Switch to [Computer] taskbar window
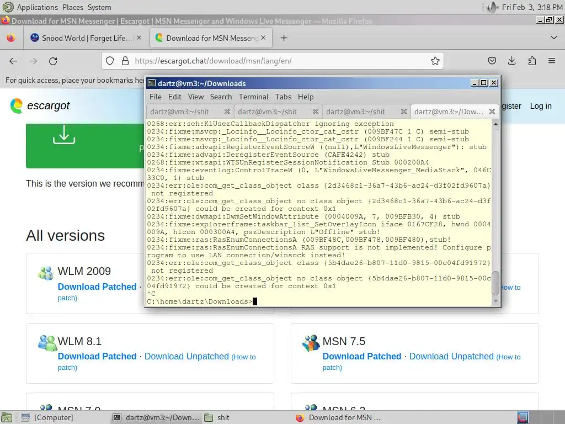Image resolution: width=565 pixels, height=424 pixels. pyautogui.click(x=47, y=417)
